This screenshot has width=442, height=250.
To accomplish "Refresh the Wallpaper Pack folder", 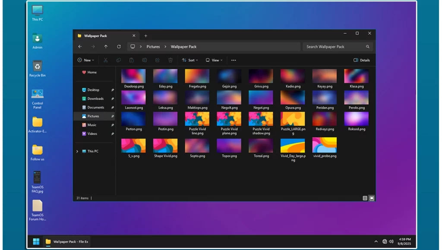I will click(119, 47).
